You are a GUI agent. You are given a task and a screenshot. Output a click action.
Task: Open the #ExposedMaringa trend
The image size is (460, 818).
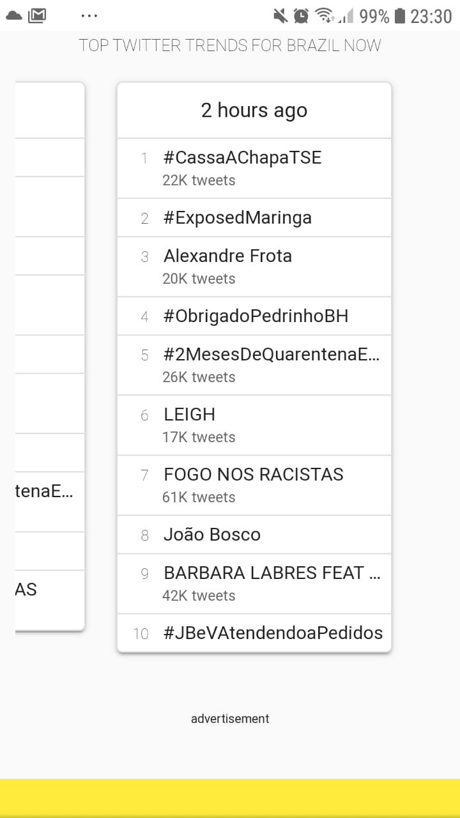click(x=254, y=218)
